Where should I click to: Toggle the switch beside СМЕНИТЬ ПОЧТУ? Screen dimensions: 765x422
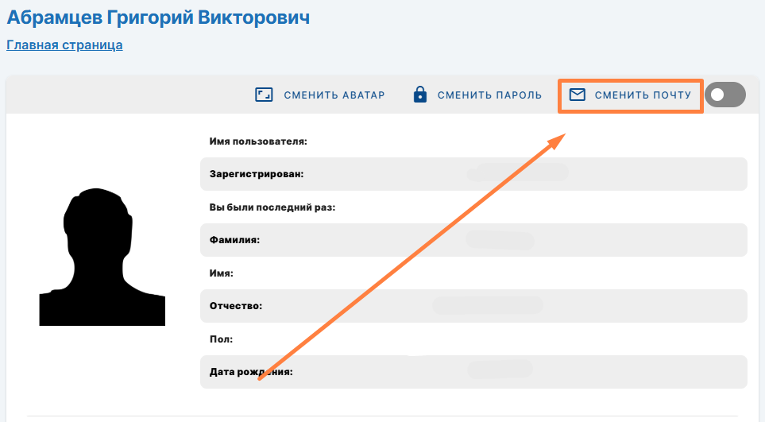(x=724, y=95)
